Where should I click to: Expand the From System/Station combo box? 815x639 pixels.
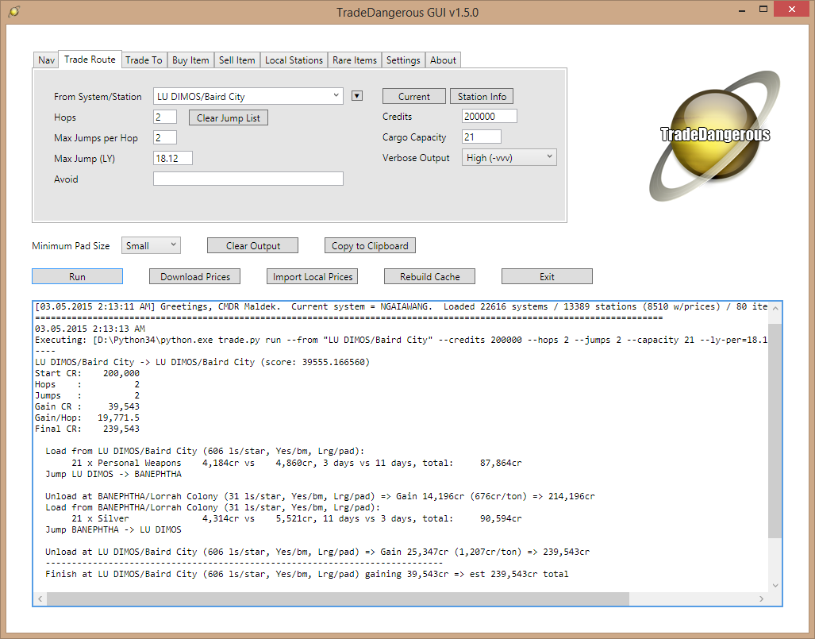336,96
